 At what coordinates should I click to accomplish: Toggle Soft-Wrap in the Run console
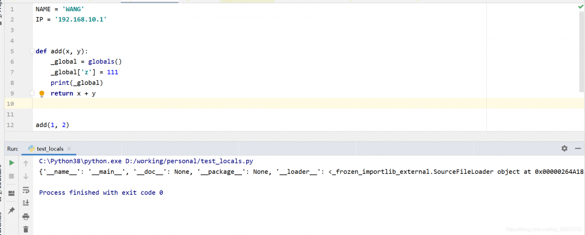pos(26,190)
